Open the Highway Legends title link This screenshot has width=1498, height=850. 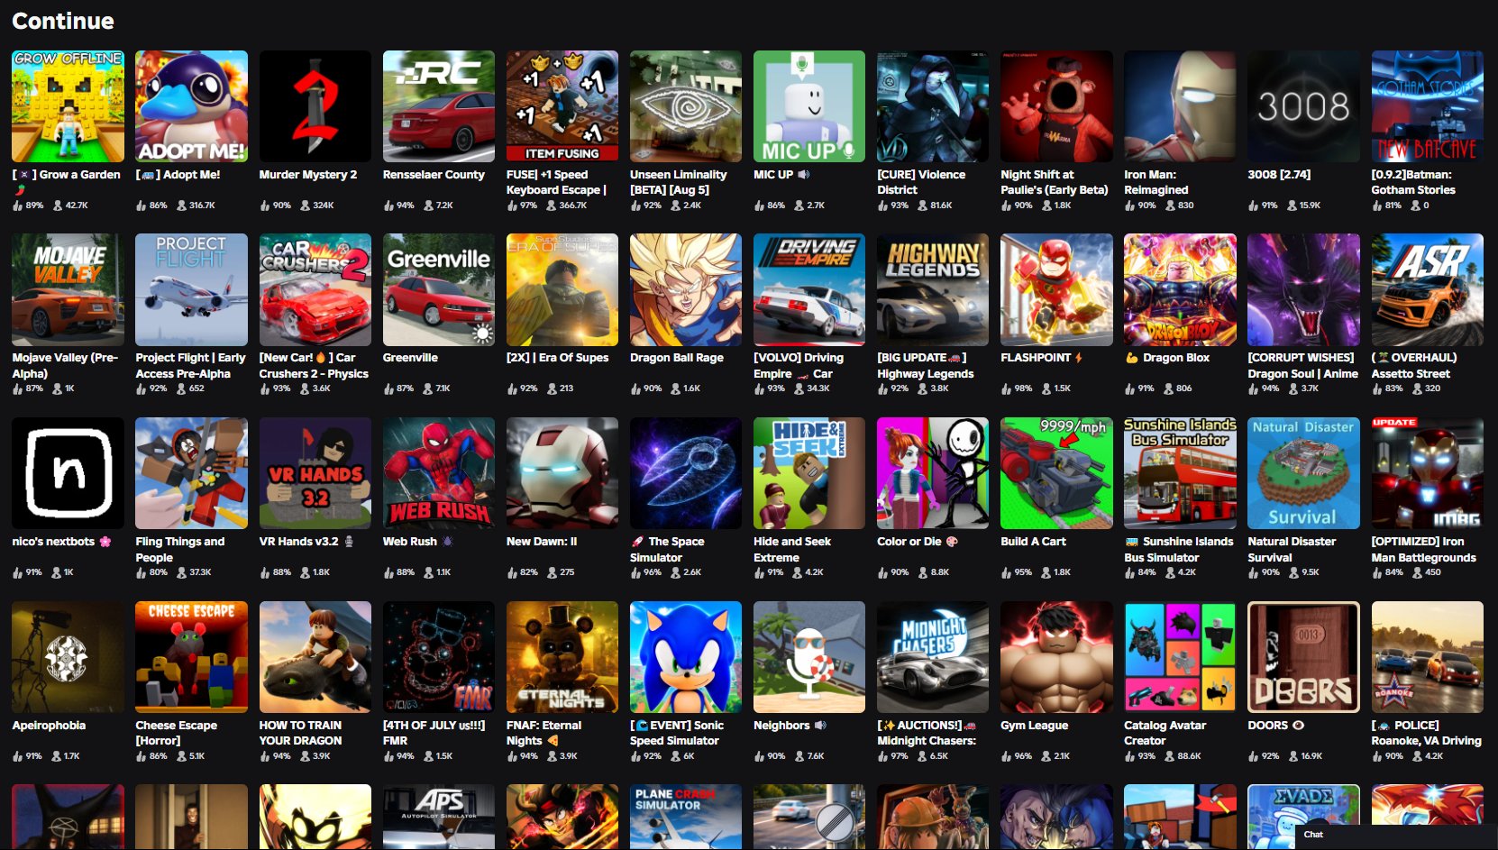click(925, 373)
